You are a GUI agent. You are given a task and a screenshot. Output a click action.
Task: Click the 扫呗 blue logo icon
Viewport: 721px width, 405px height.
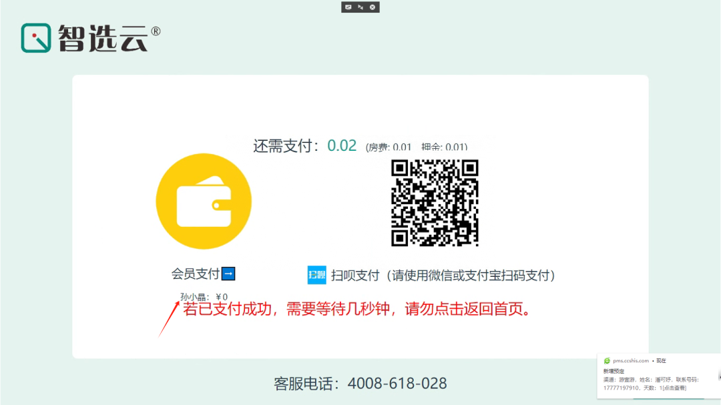[317, 275]
